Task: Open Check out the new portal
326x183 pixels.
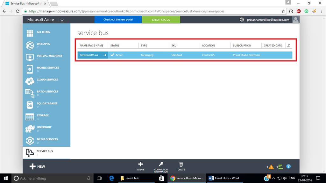Action: coord(118,19)
